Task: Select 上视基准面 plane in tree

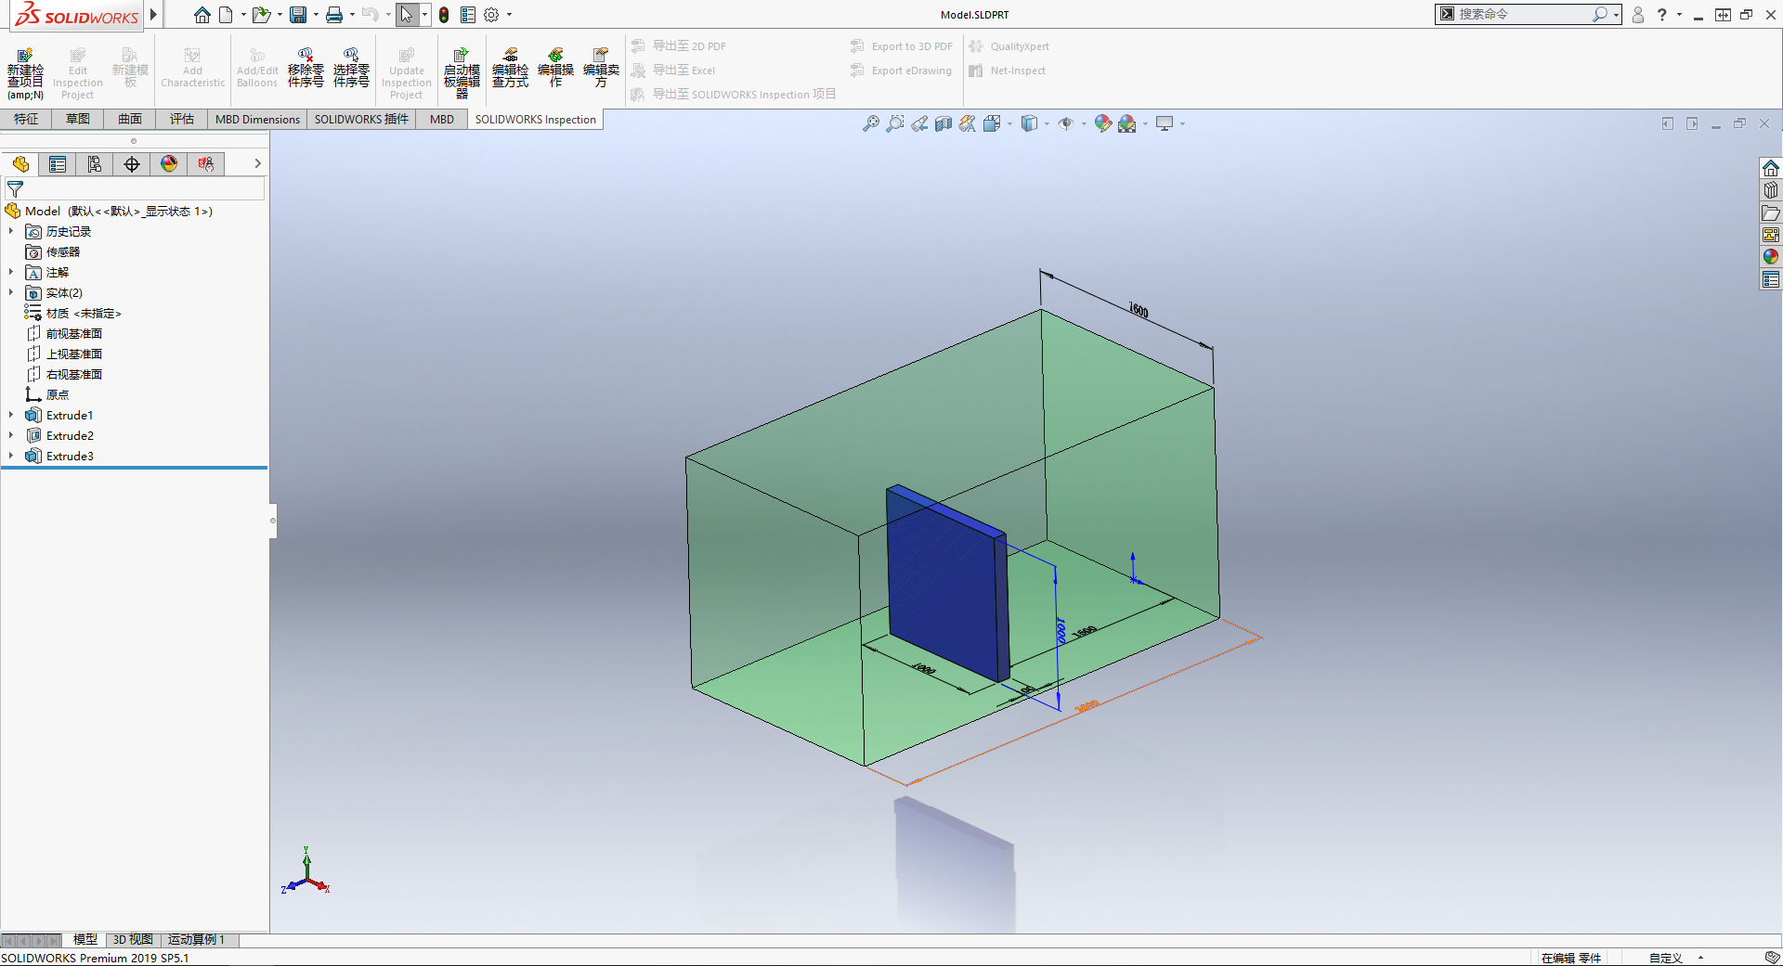Action: coord(74,354)
